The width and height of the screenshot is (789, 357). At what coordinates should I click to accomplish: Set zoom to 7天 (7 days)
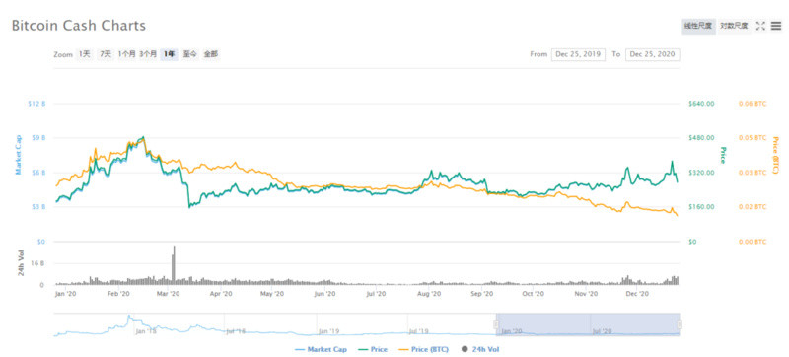pyautogui.click(x=106, y=54)
